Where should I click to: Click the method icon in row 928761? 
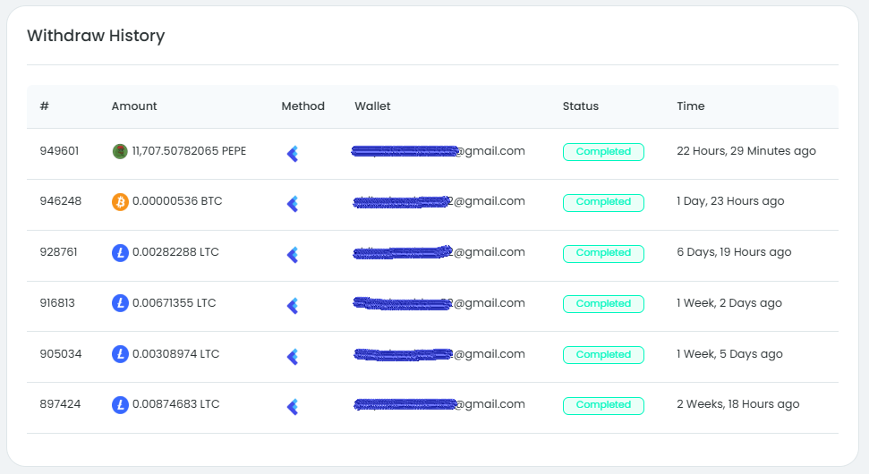pyautogui.click(x=293, y=255)
